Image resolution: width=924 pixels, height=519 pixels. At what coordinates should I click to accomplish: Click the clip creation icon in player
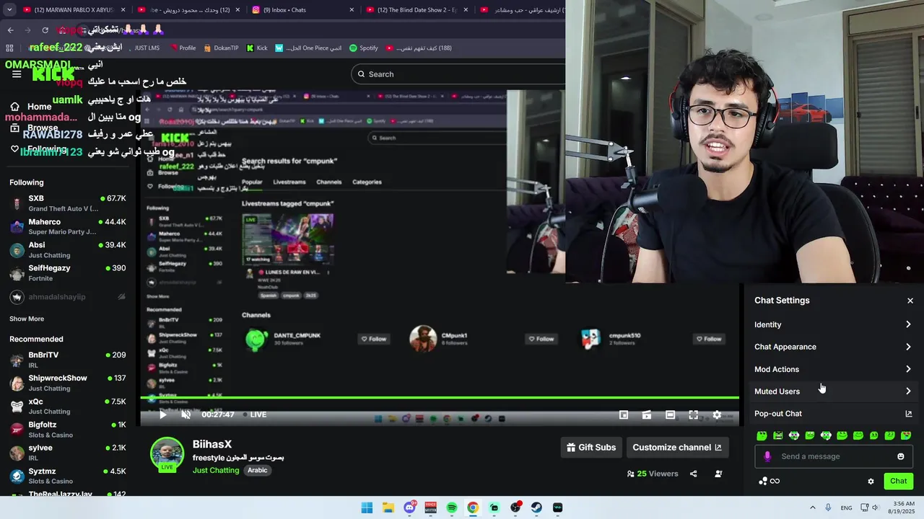tap(647, 414)
